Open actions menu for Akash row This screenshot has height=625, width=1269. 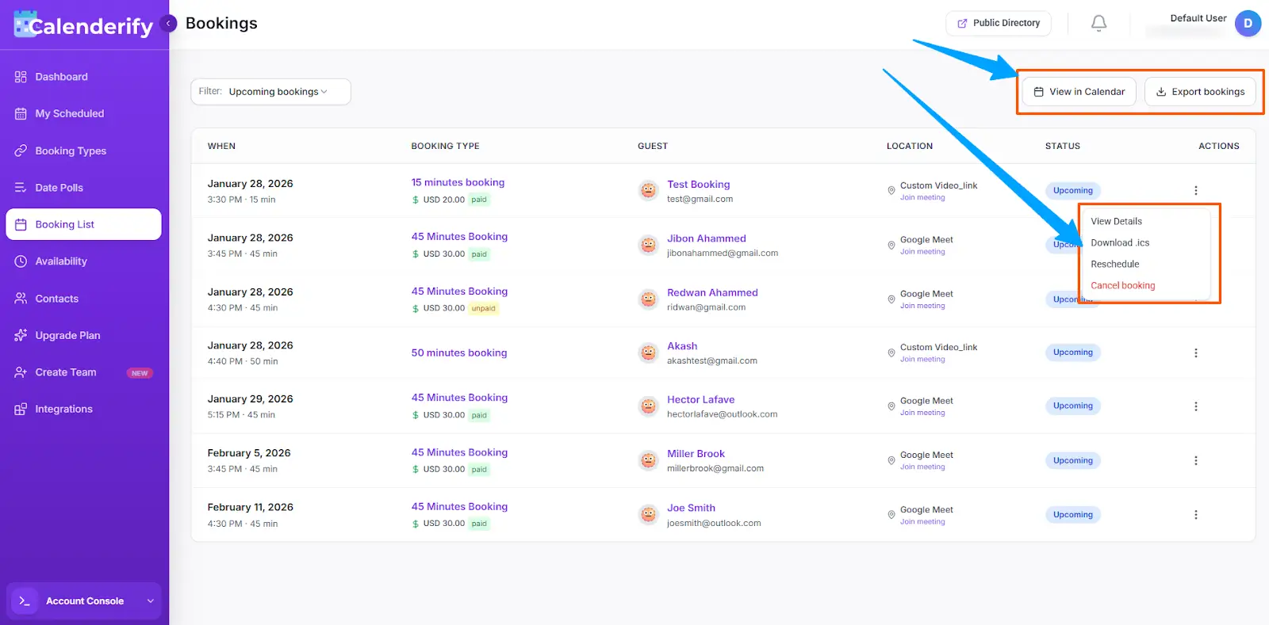1196,353
